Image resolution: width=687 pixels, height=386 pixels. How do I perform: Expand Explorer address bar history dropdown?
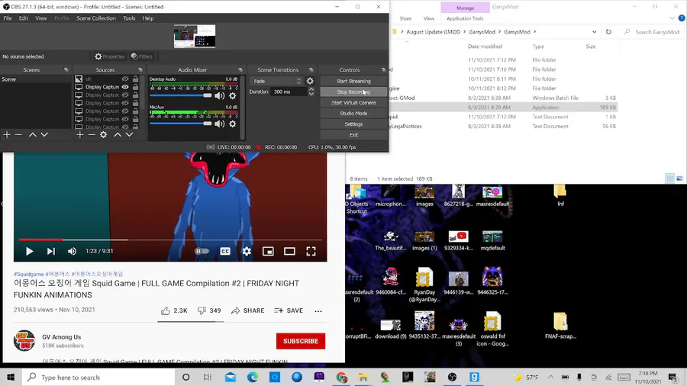click(x=594, y=32)
